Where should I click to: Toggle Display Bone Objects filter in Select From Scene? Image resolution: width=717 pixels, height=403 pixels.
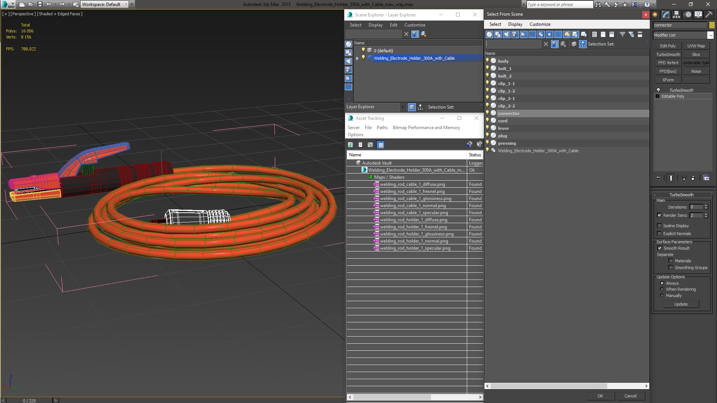coord(558,34)
